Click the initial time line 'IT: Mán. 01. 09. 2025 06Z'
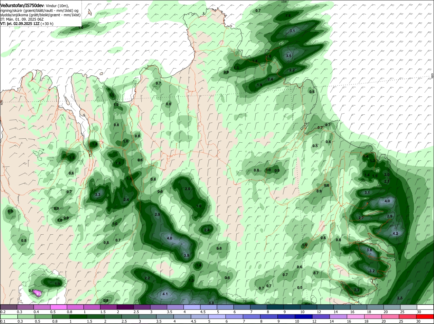Image resolution: width=434 pixels, height=324 pixels. tap(22, 19)
